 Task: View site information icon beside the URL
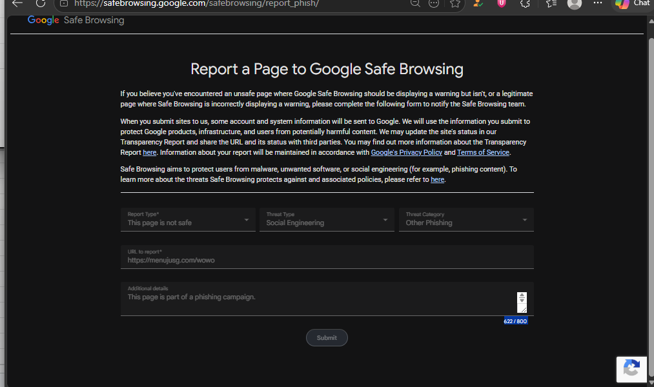tap(64, 3)
